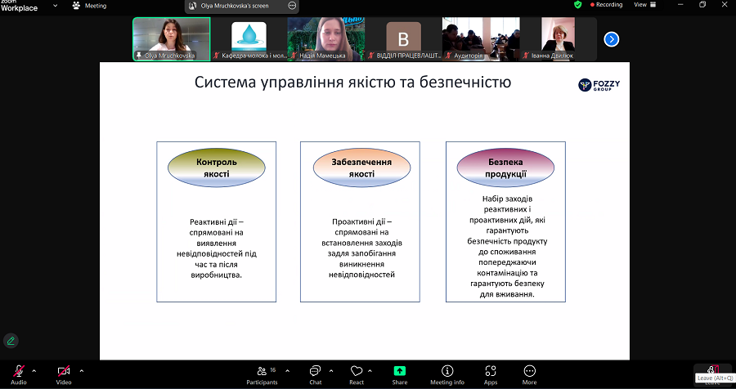736x389 pixels.
Task: Click the Meeting paw icon
Action: tap(76, 6)
